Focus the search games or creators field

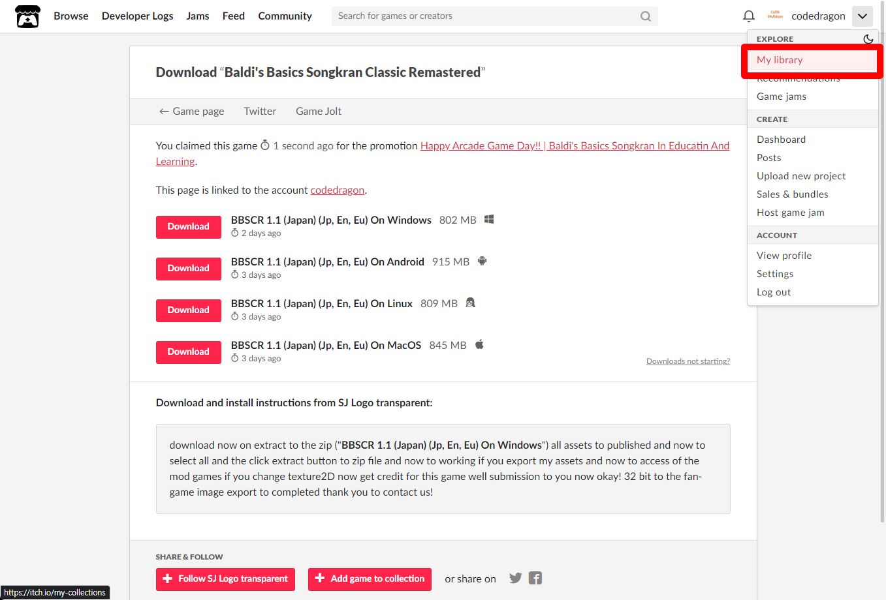point(494,16)
